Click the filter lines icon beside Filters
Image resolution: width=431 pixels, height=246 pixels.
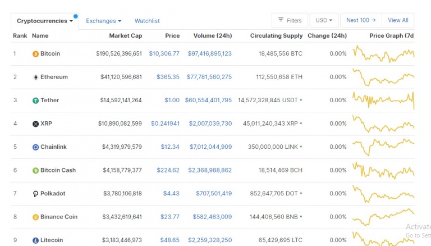tap(281, 20)
